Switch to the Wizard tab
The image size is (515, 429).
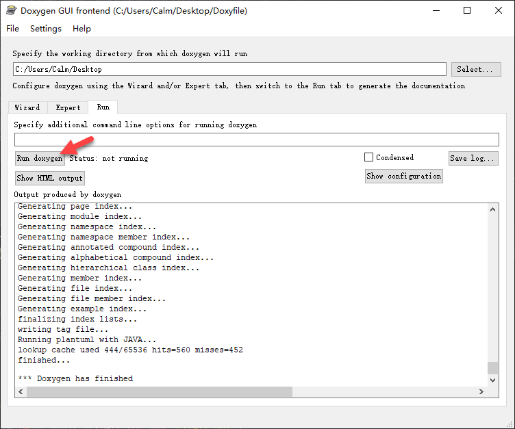point(27,107)
